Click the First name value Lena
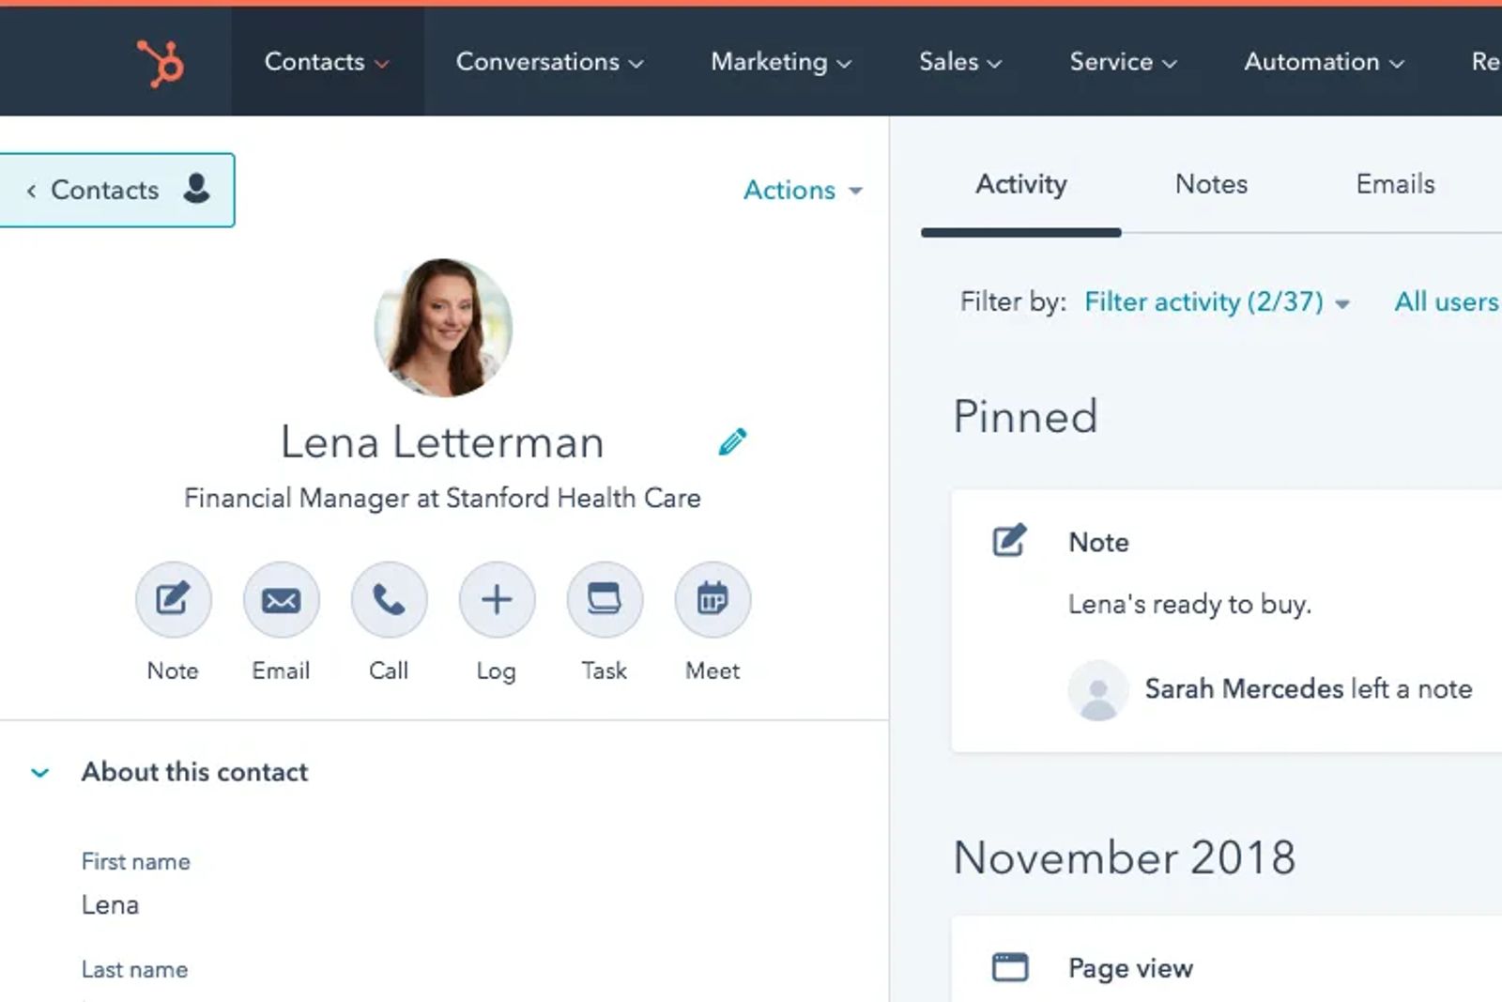Screen dimensions: 1502x1002 pos(110,905)
